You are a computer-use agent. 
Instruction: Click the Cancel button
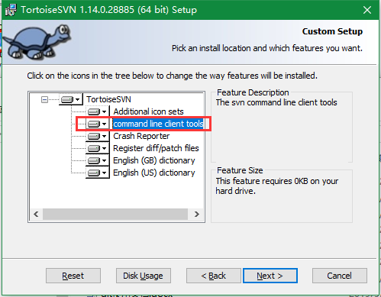(x=340, y=276)
